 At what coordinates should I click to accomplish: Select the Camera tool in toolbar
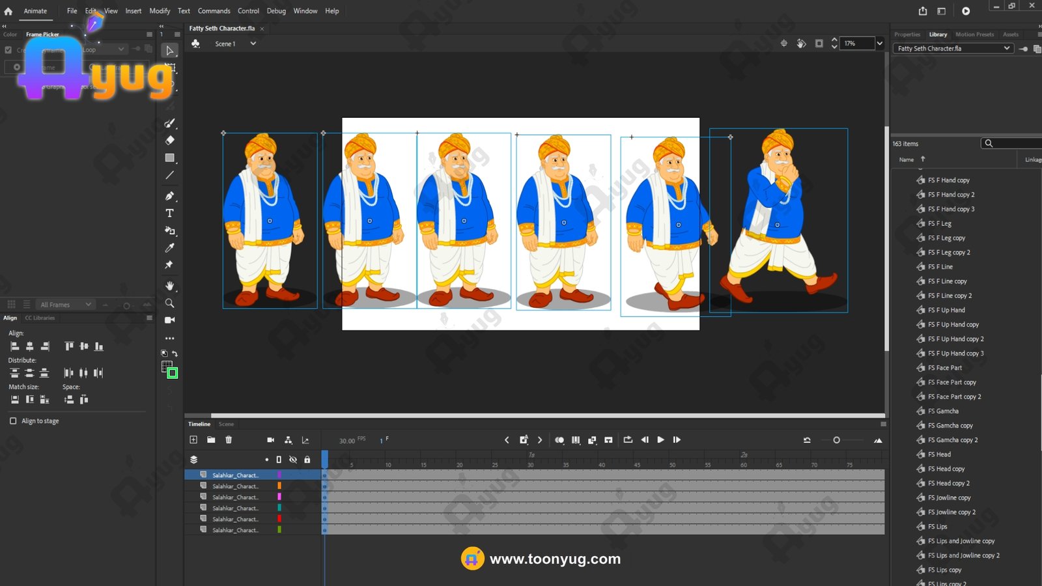[x=170, y=320]
